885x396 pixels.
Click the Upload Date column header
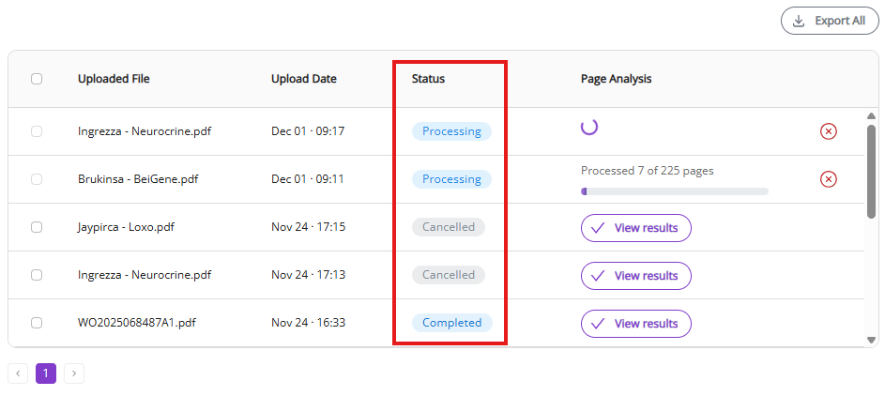[x=303, y=79]
